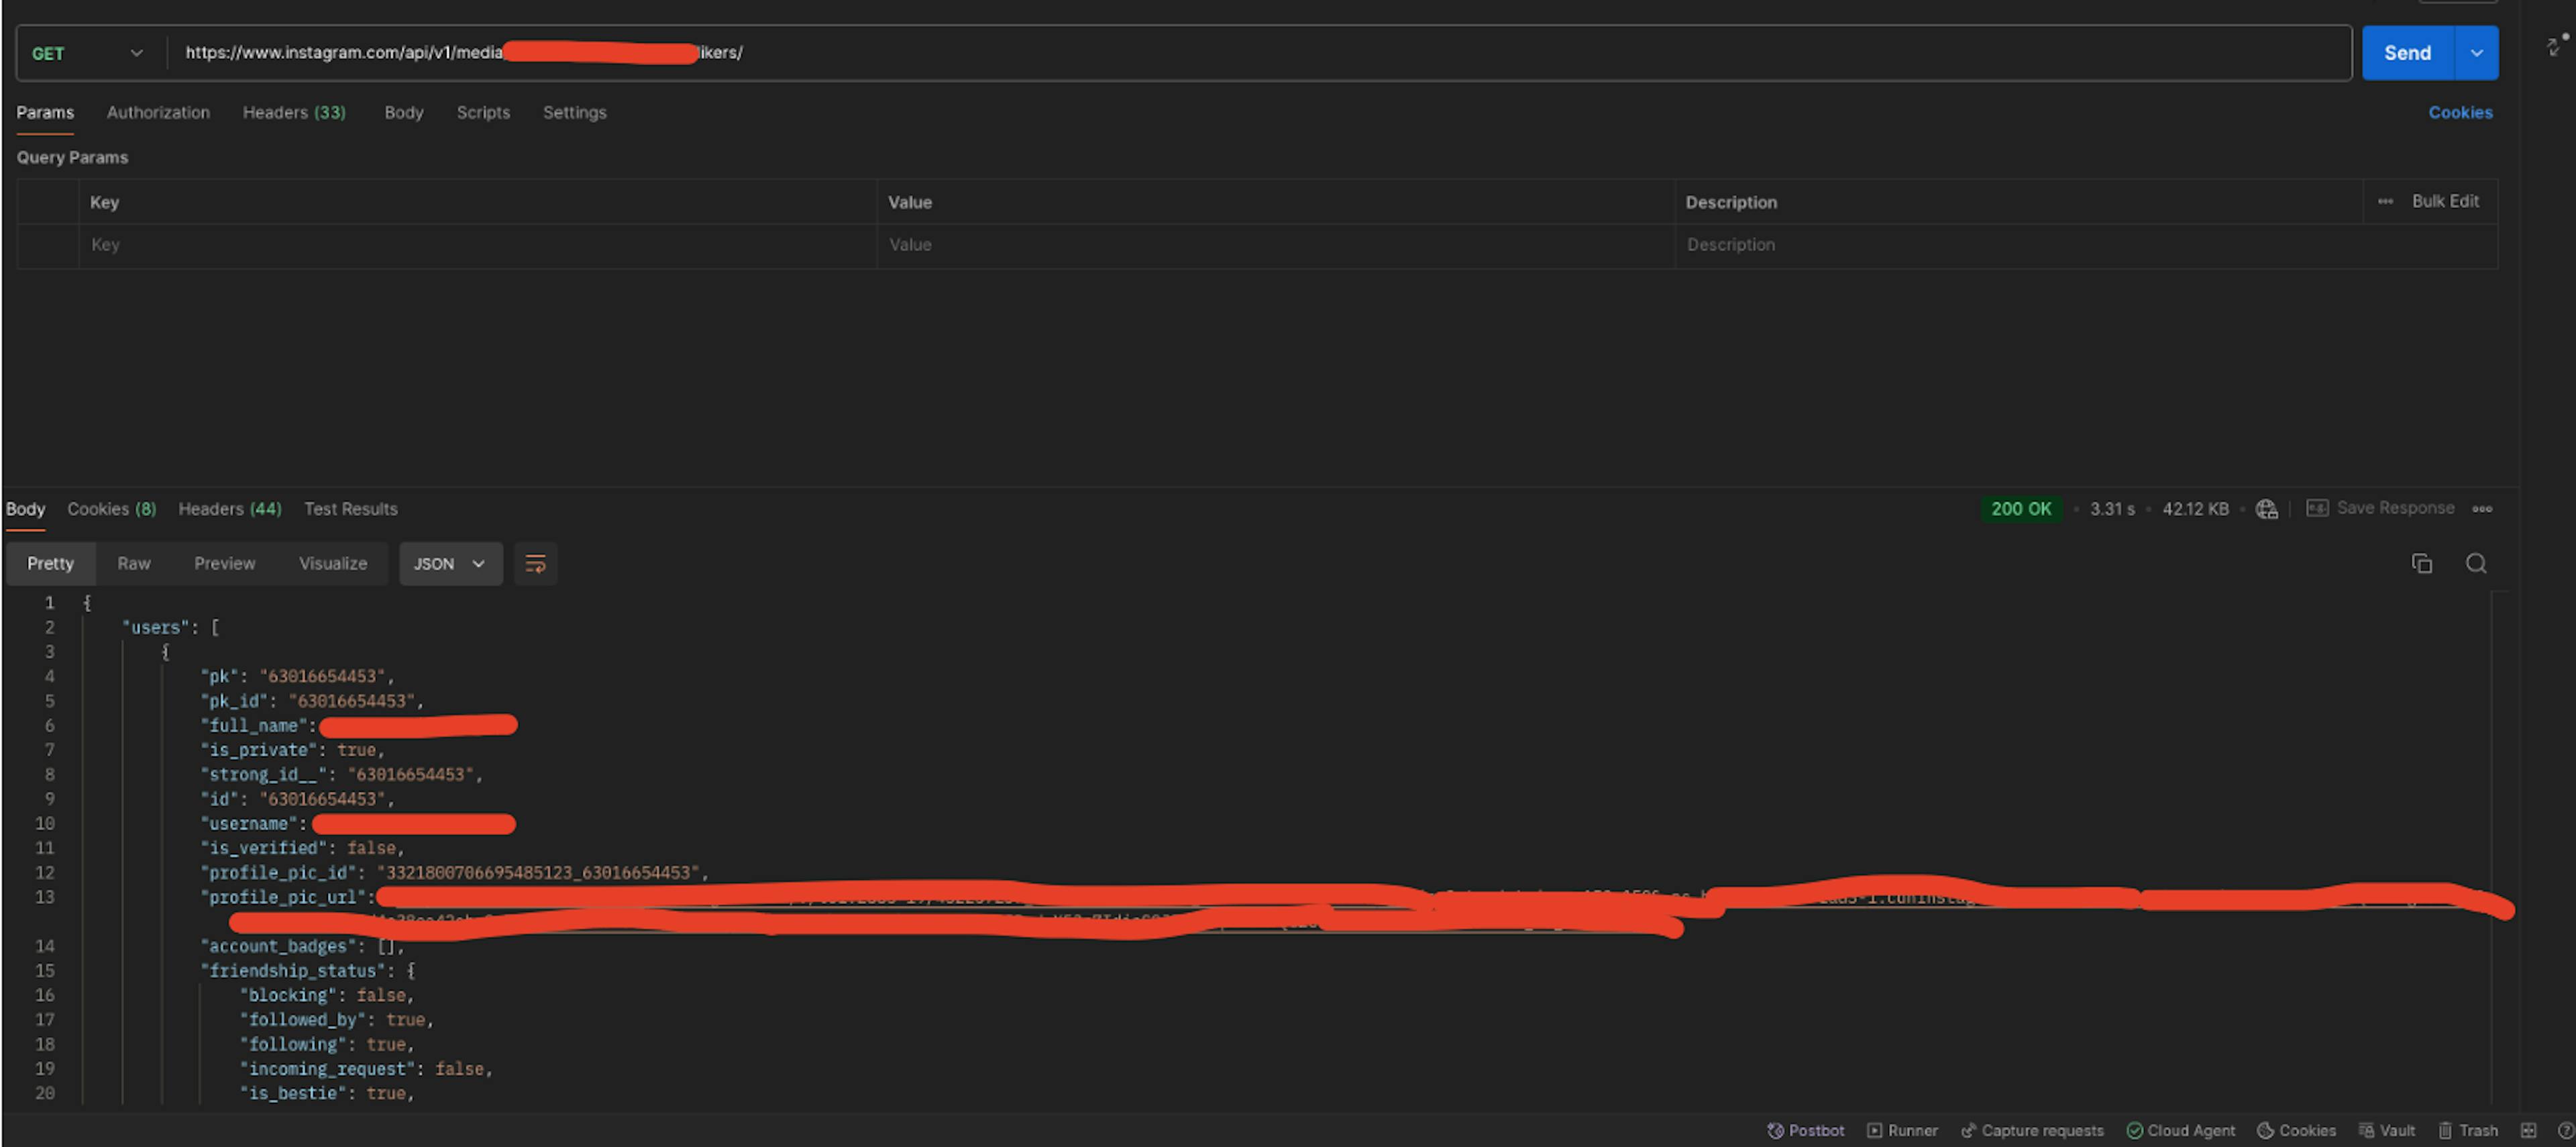Select the Pretty view
The image size is (2576, 1147).
(50, 564)
